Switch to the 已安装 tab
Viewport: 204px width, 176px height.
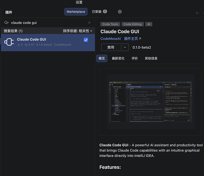[99, 12]
